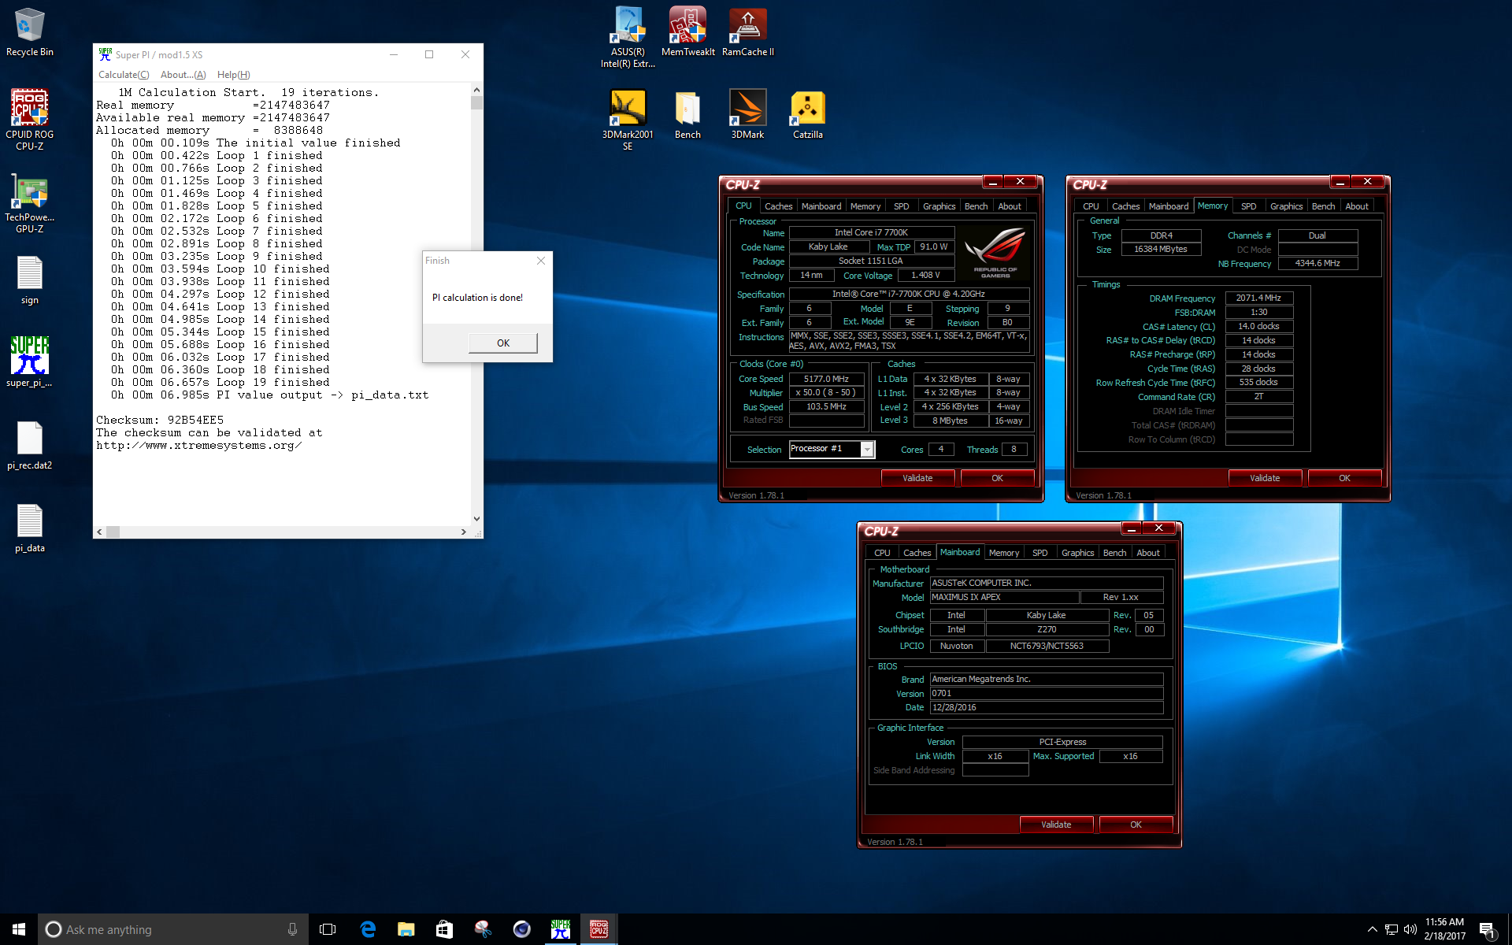Open TechPowerUp GPU-Z desktop shortcut
Screen dimensions: 1512x945
coord(30,203)
